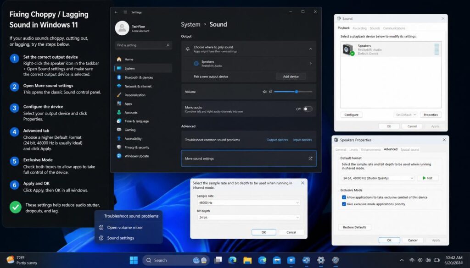470x268 pixels.
Task: Open Task View from the taskbar
Action: pyautogui.click(x=218, y=260)
